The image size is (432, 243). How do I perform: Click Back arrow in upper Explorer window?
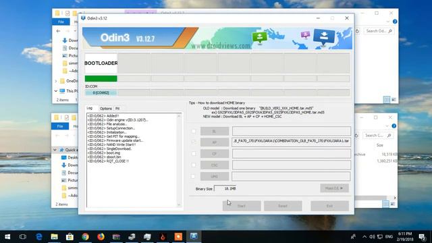click(58, 31)
